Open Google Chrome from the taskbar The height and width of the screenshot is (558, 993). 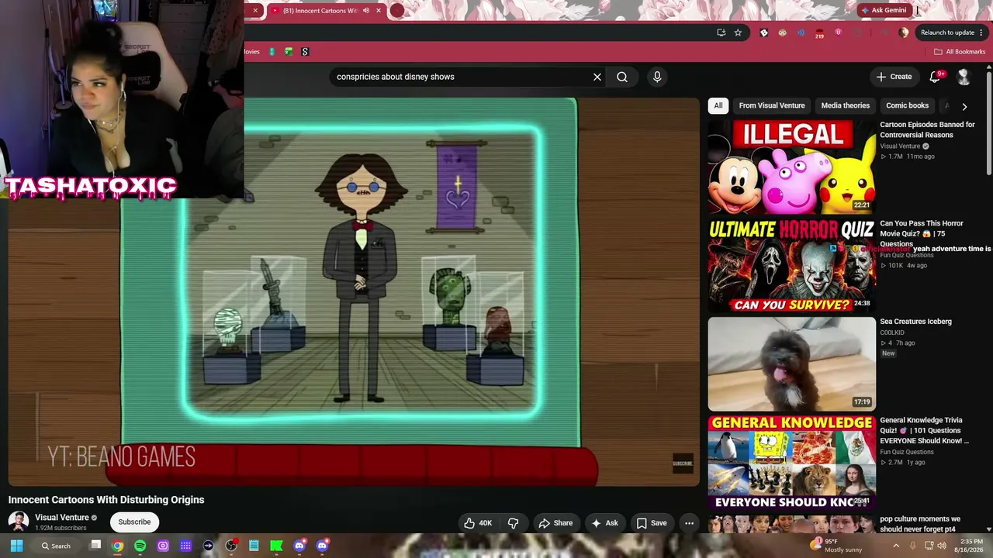coord(117,546)
